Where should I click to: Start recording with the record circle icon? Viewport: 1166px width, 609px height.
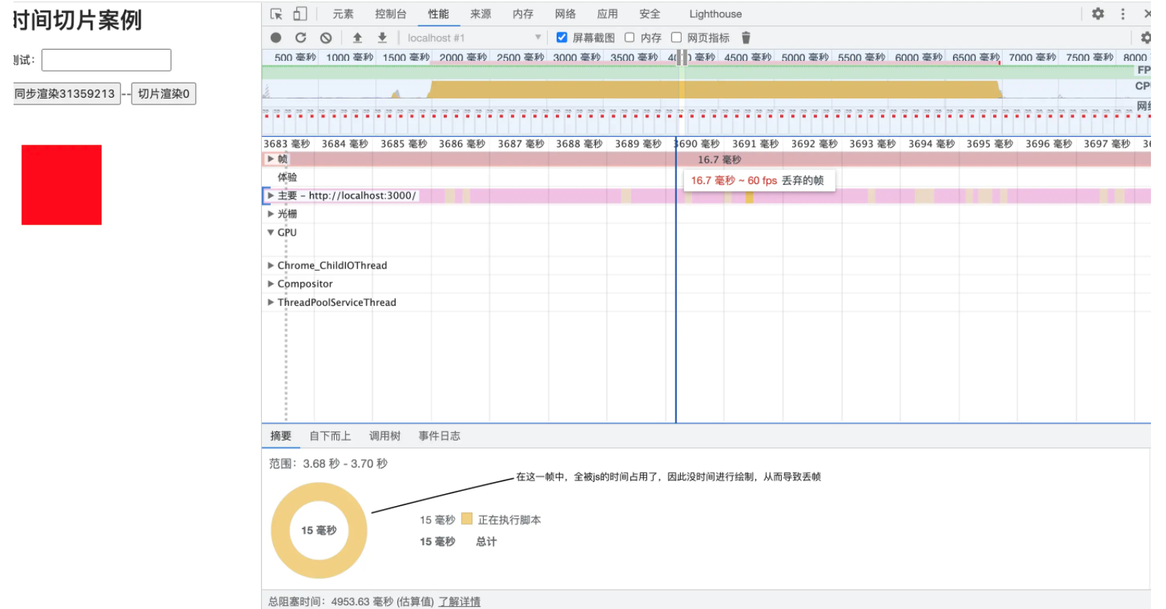pos(276,38)
